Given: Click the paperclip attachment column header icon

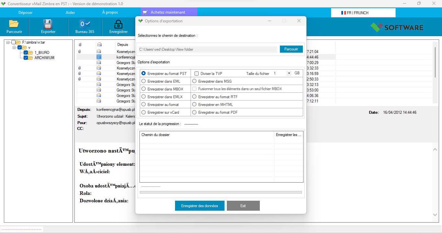Looking at the screenshot, I should [80, 45].
